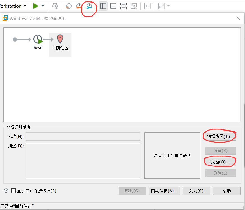
Task: Select the 'best' snapshot node
Action: [38, 42]
